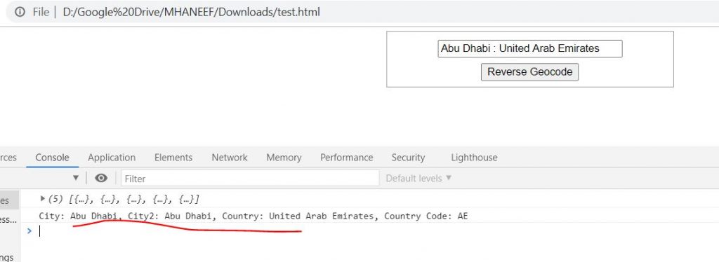Toggle the live expression eye icon
719x262 pixels.
[x=101, y=178]
